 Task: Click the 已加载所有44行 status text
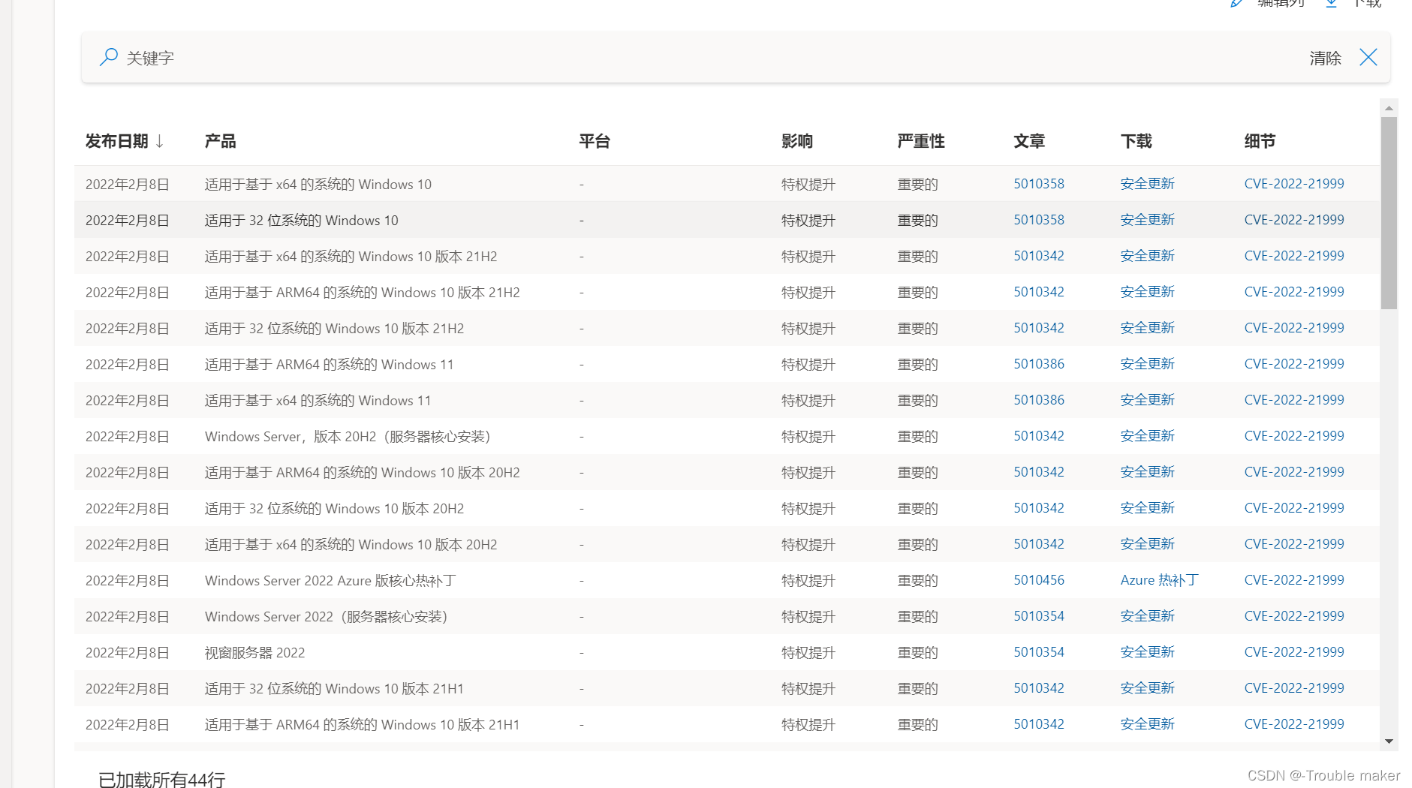[x=161, y=779]
